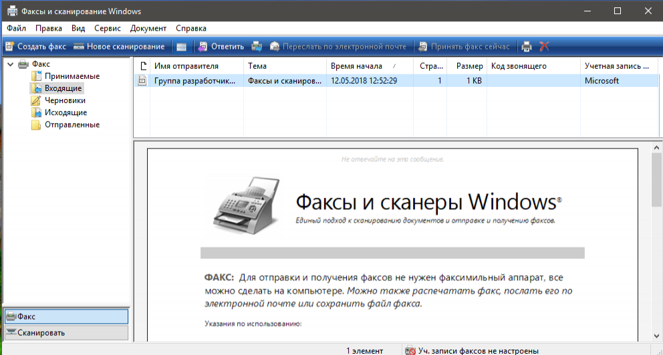Collapse the Факс tree node arrow
Viewport: 663px width, 355px height.
coord(9,64)
